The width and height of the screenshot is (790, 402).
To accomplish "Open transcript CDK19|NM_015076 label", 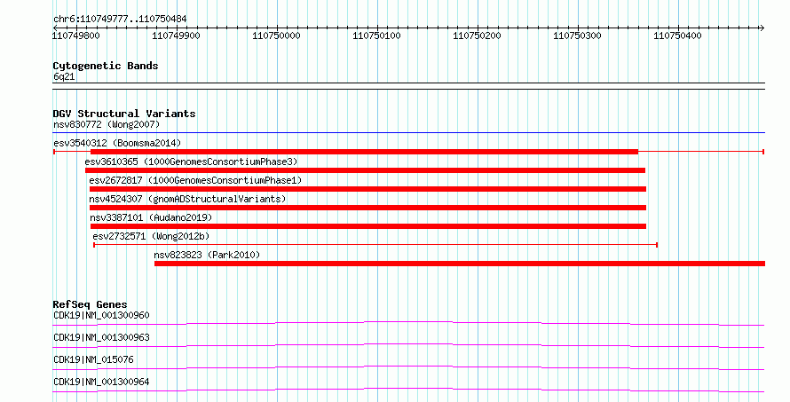I will click(93, 359).
